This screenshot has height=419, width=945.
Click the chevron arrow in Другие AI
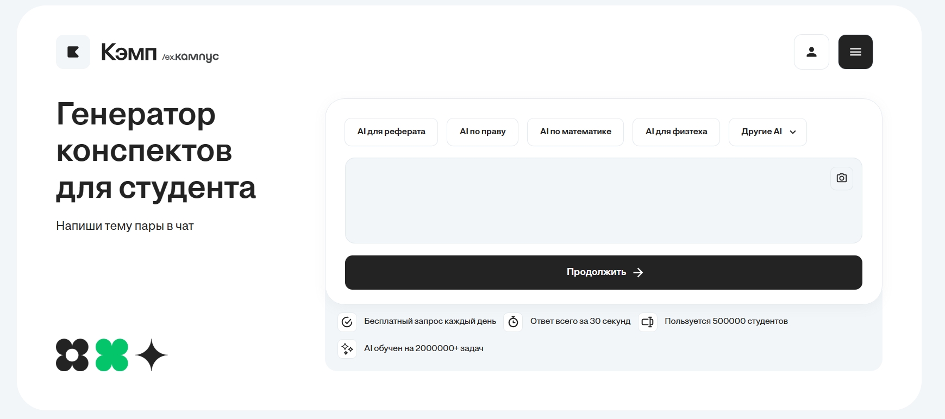[793, 132]
